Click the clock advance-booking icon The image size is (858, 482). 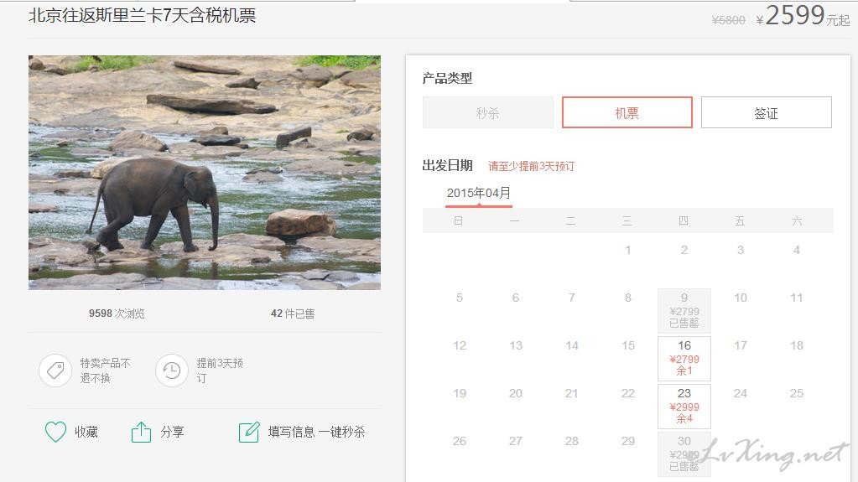click(172, 371)
